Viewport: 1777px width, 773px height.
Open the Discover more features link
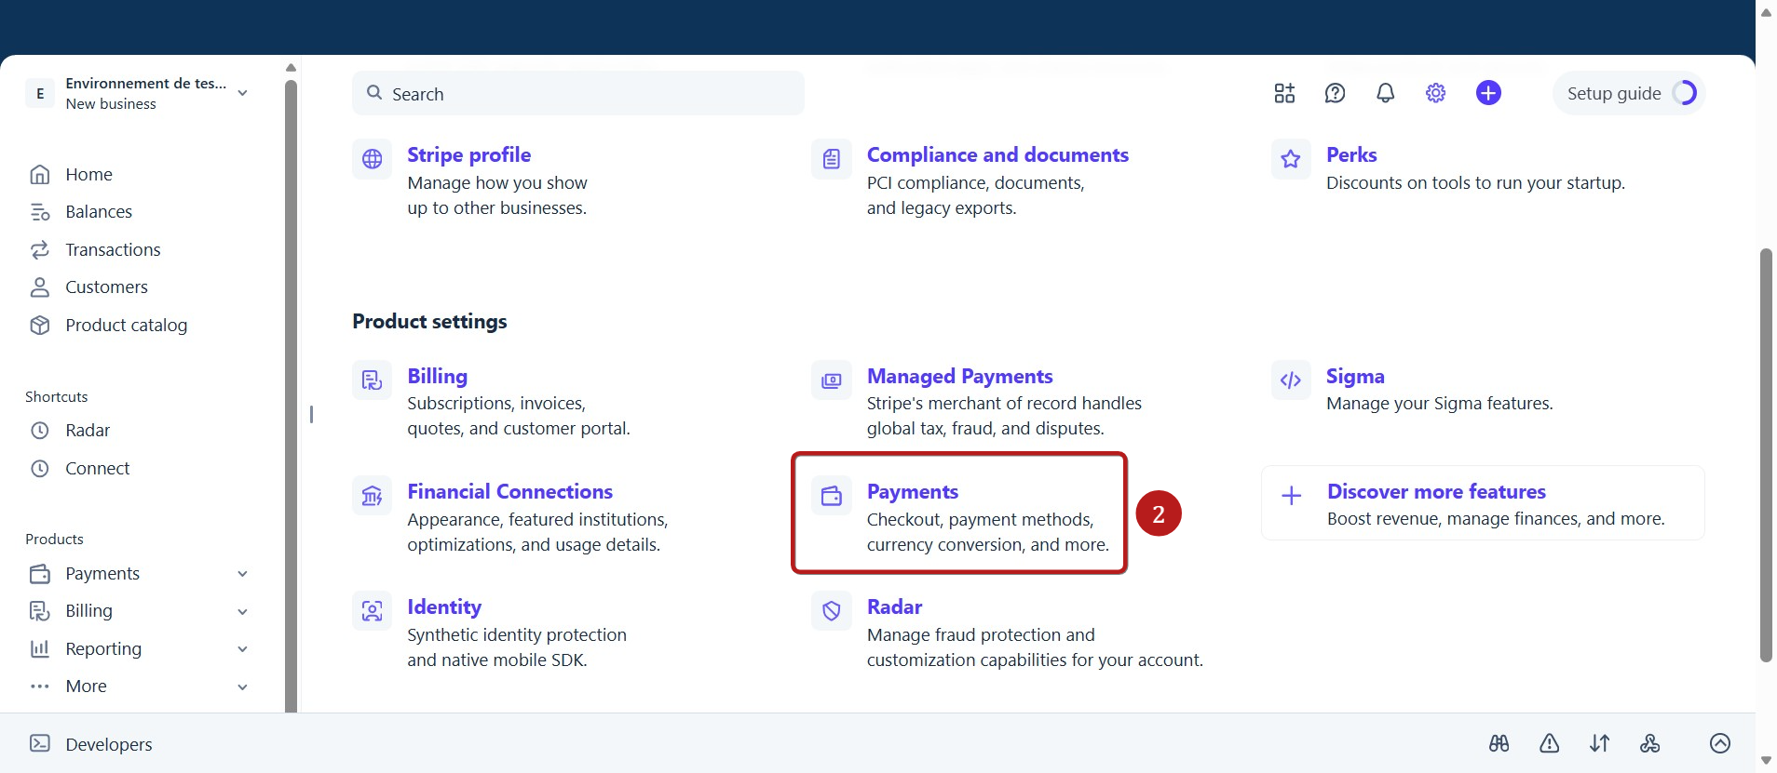pos(1436,491)
